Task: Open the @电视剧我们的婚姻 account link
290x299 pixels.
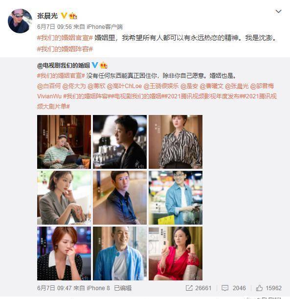Action: (64, 66)
